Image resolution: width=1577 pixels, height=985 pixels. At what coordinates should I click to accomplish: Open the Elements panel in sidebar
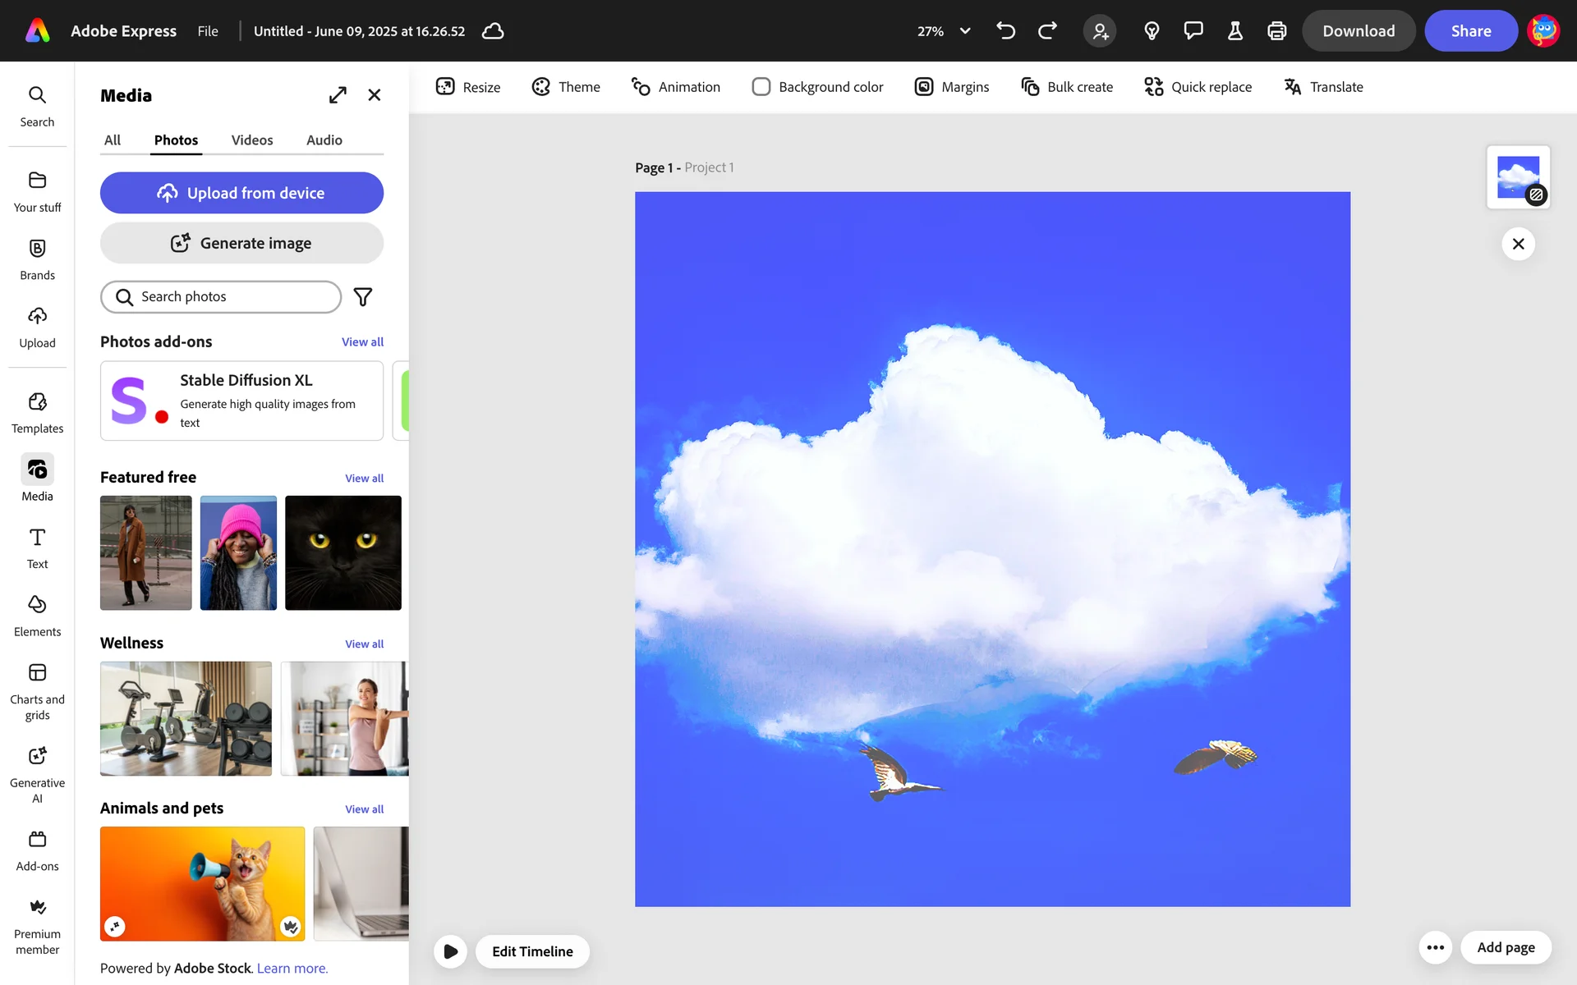click(x=37, y=616)
